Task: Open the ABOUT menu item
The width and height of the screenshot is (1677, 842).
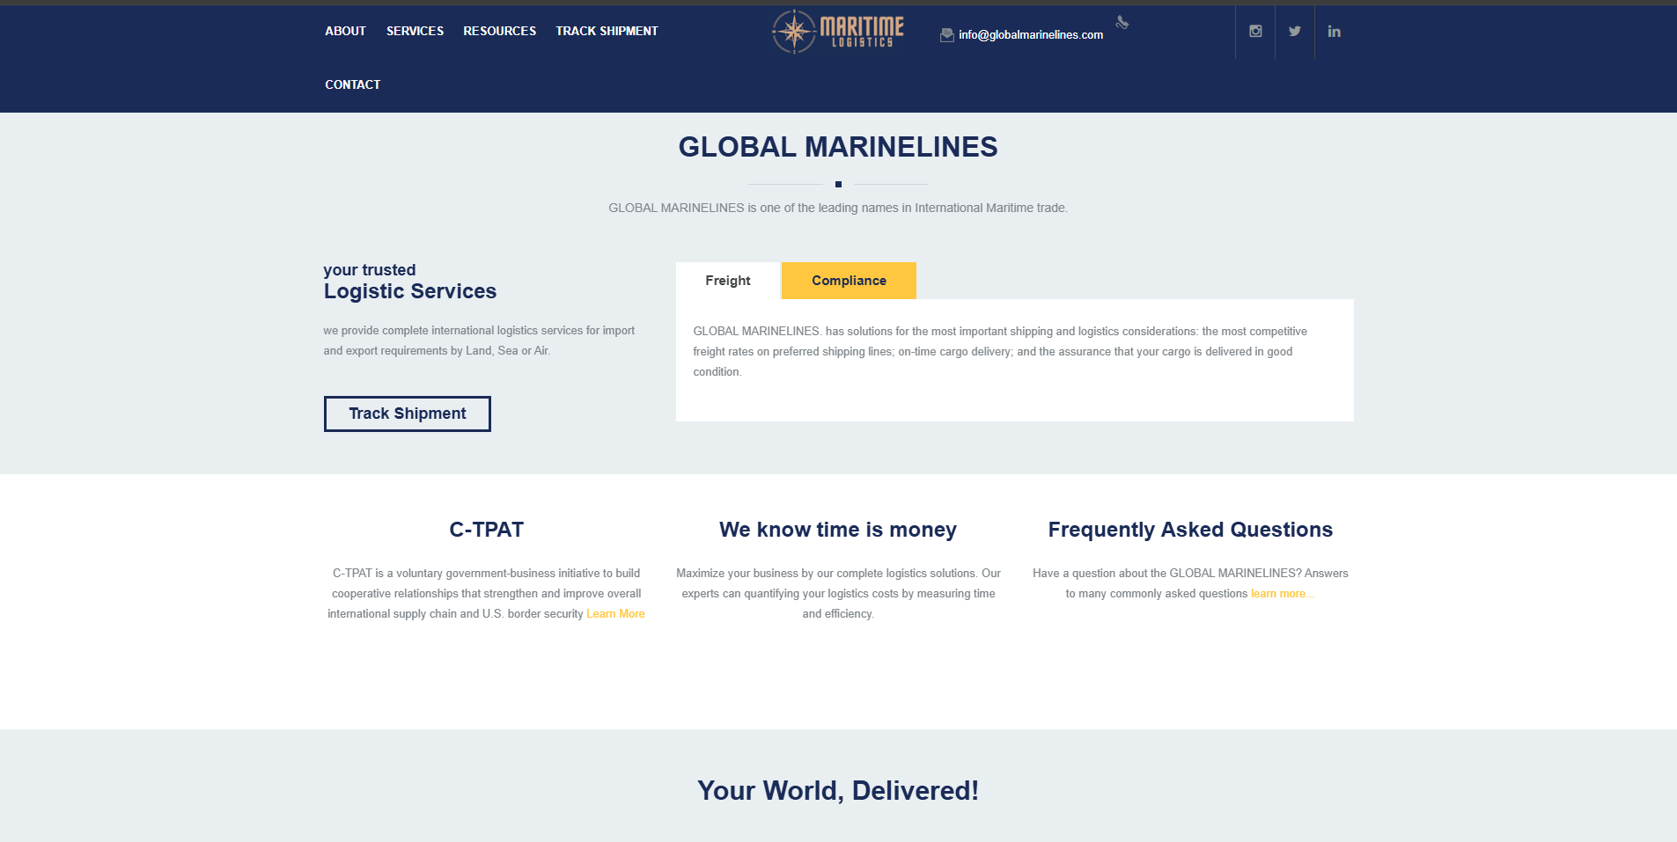Action: (345, 31)
